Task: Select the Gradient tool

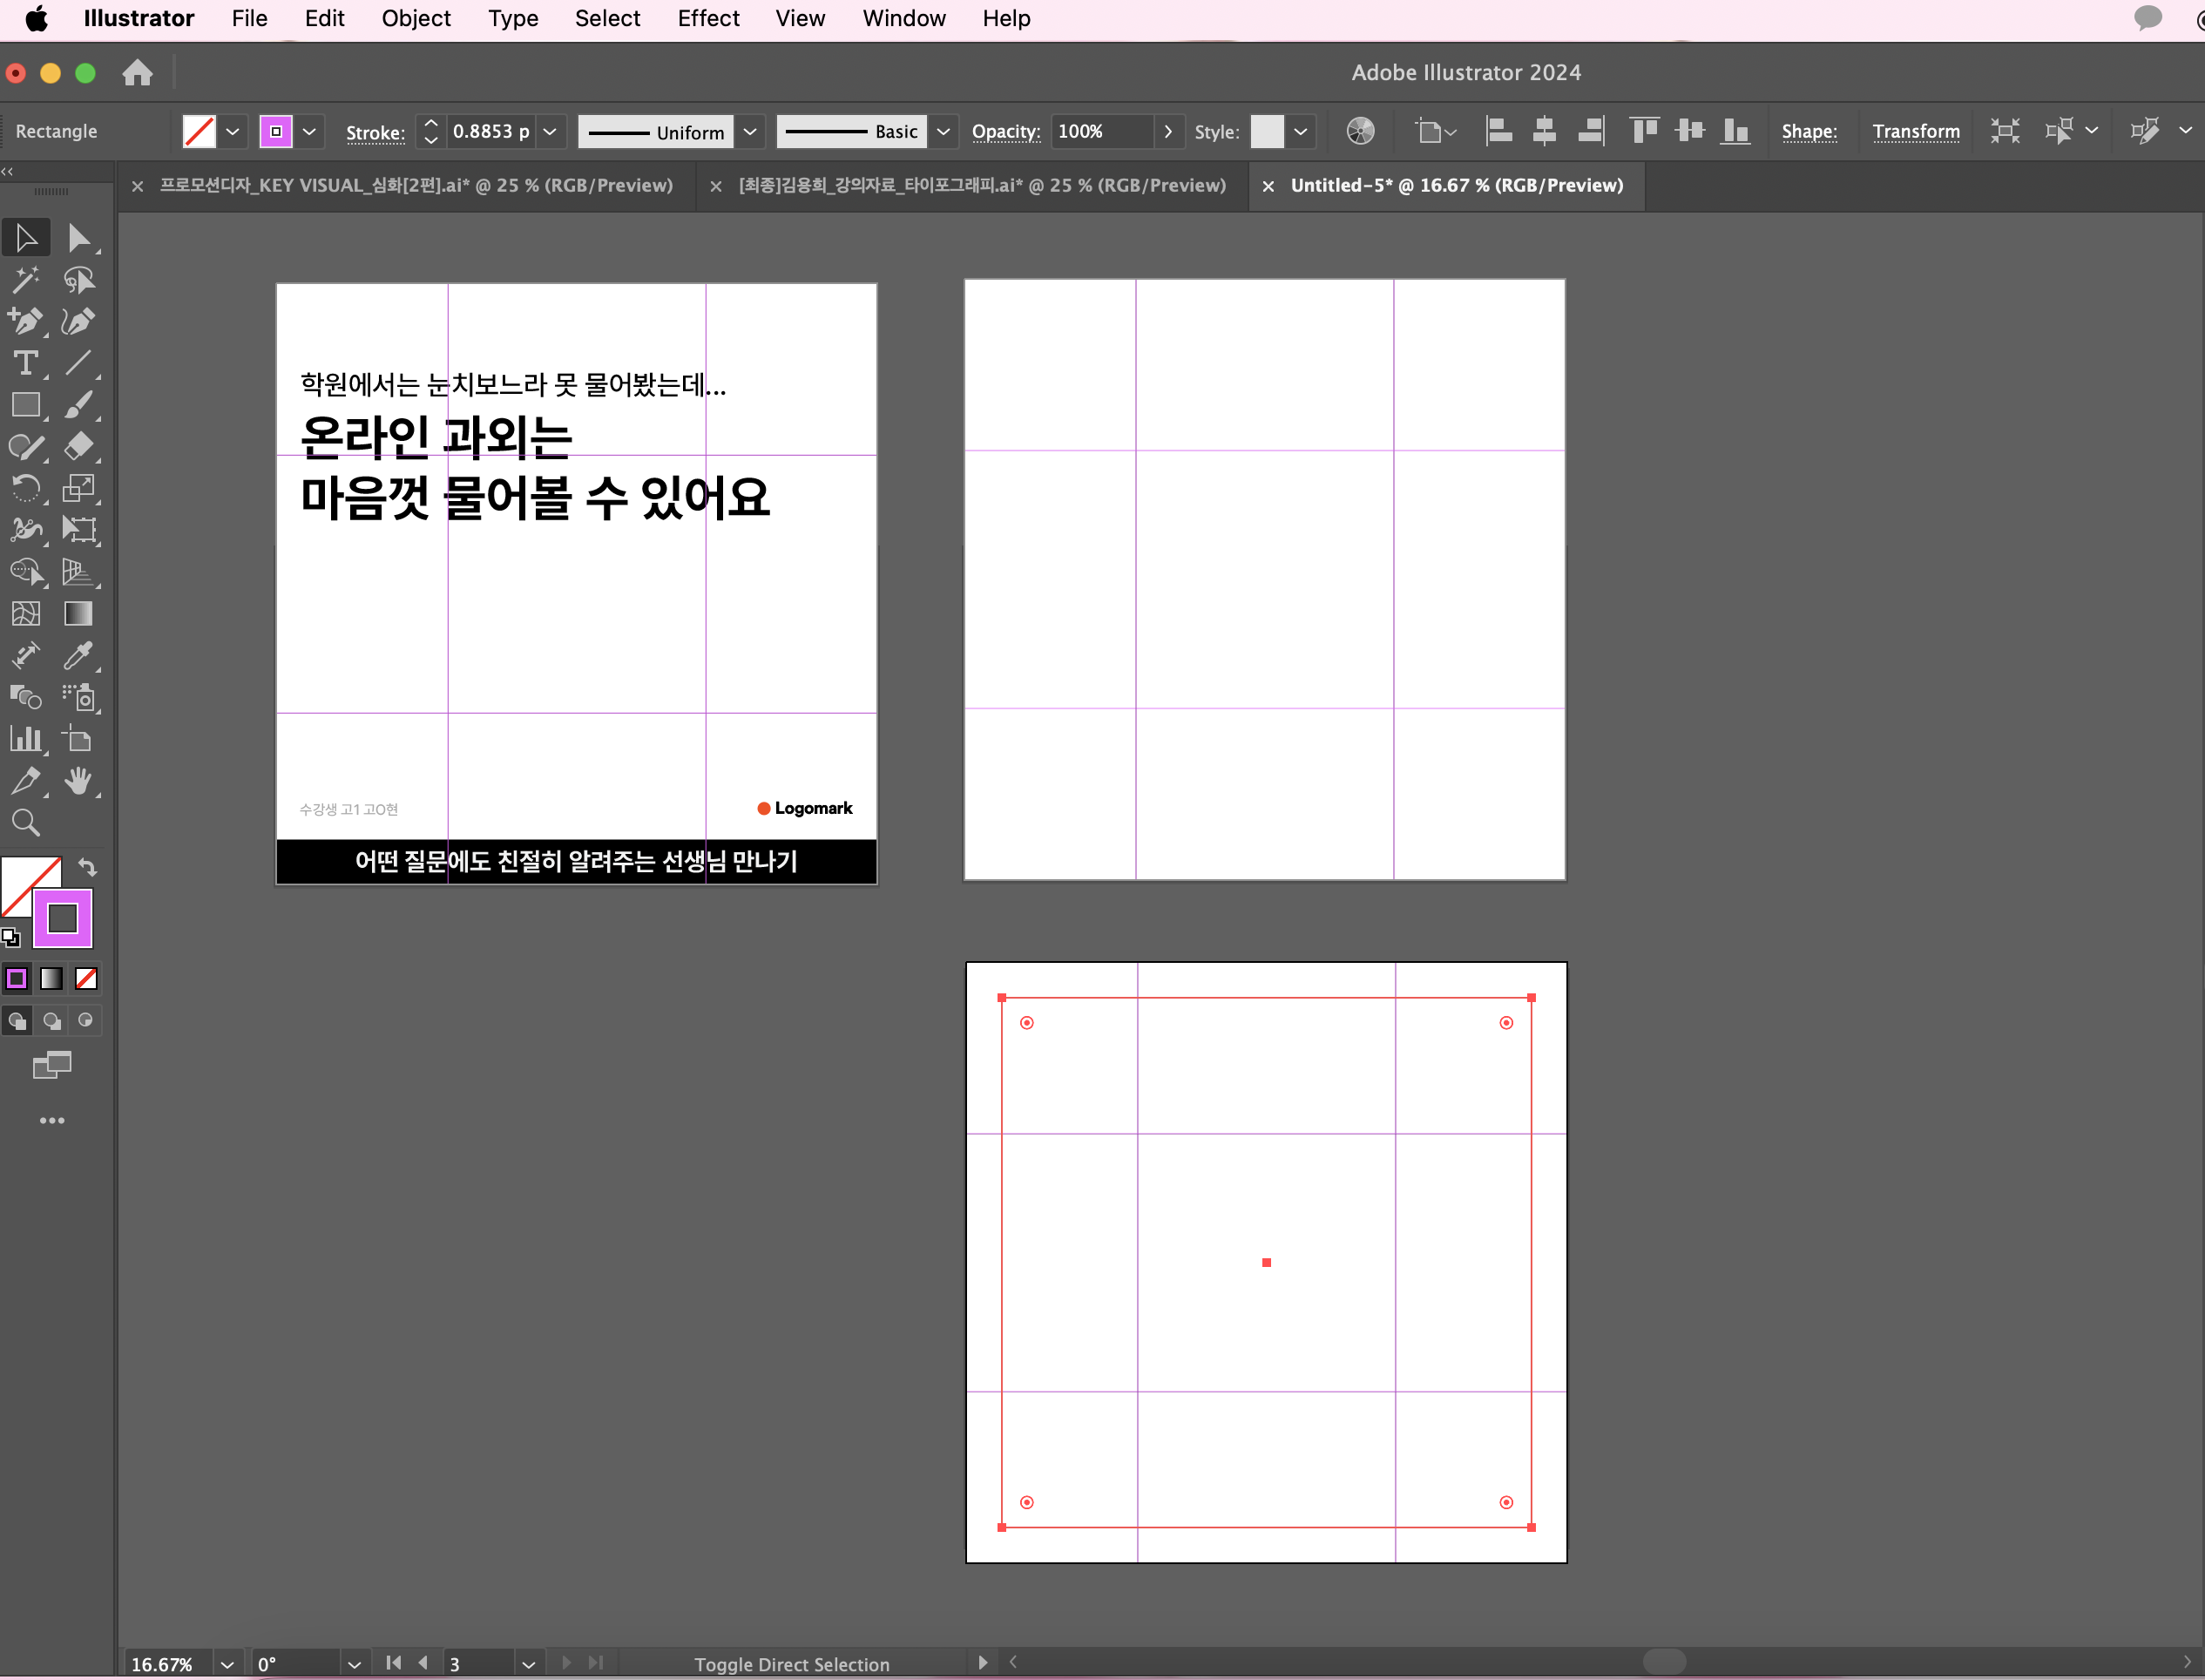Action: tap(78, 614)
